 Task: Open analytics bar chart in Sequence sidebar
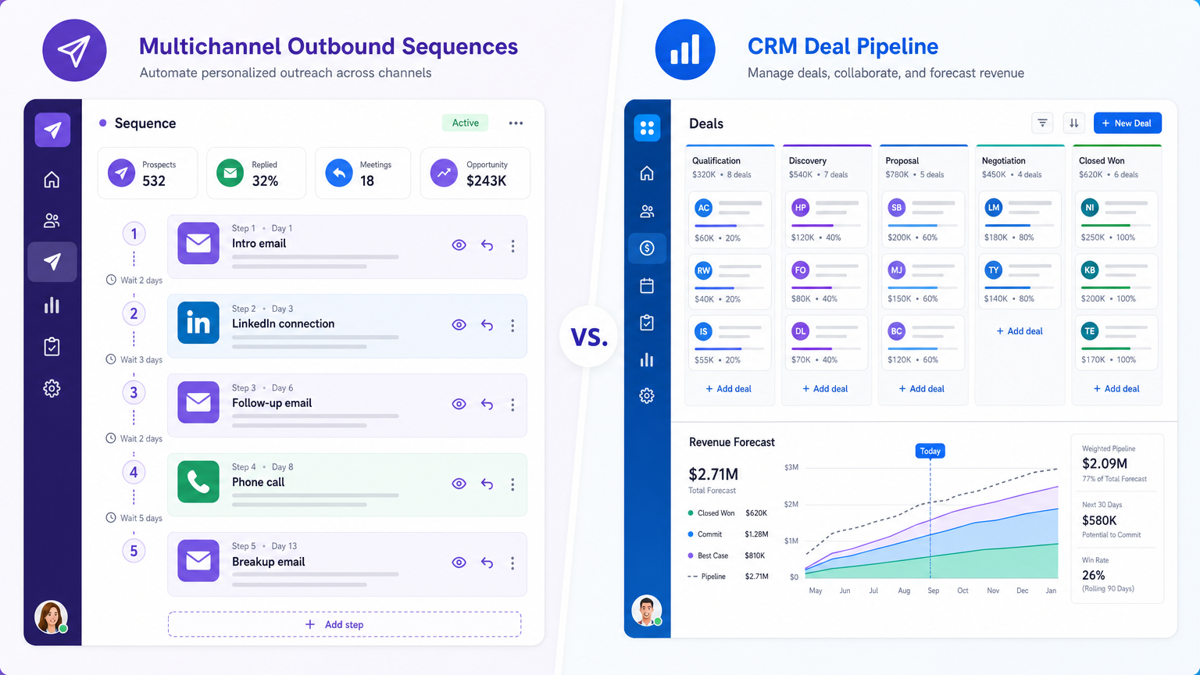point(52,305)
